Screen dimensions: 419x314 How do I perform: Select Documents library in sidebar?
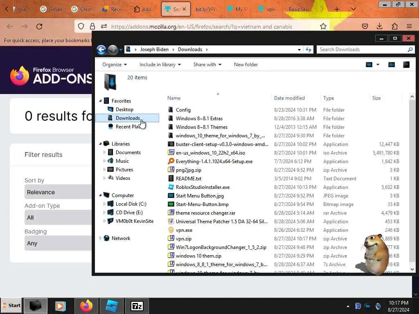coord(128,153)
